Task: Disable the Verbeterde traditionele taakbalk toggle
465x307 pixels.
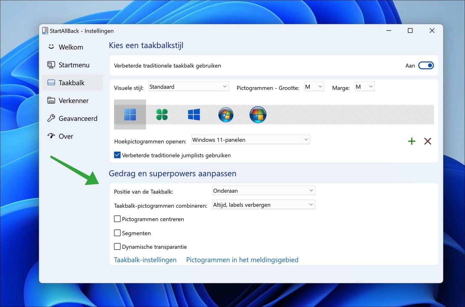Action: point(426,65)
